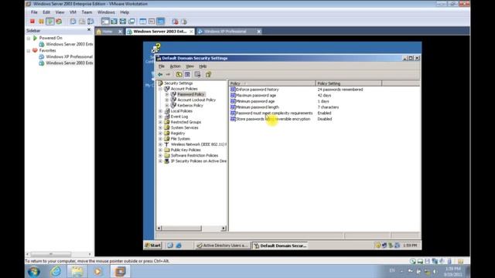Click the Export List toolbar icon

tap(198, 75)
